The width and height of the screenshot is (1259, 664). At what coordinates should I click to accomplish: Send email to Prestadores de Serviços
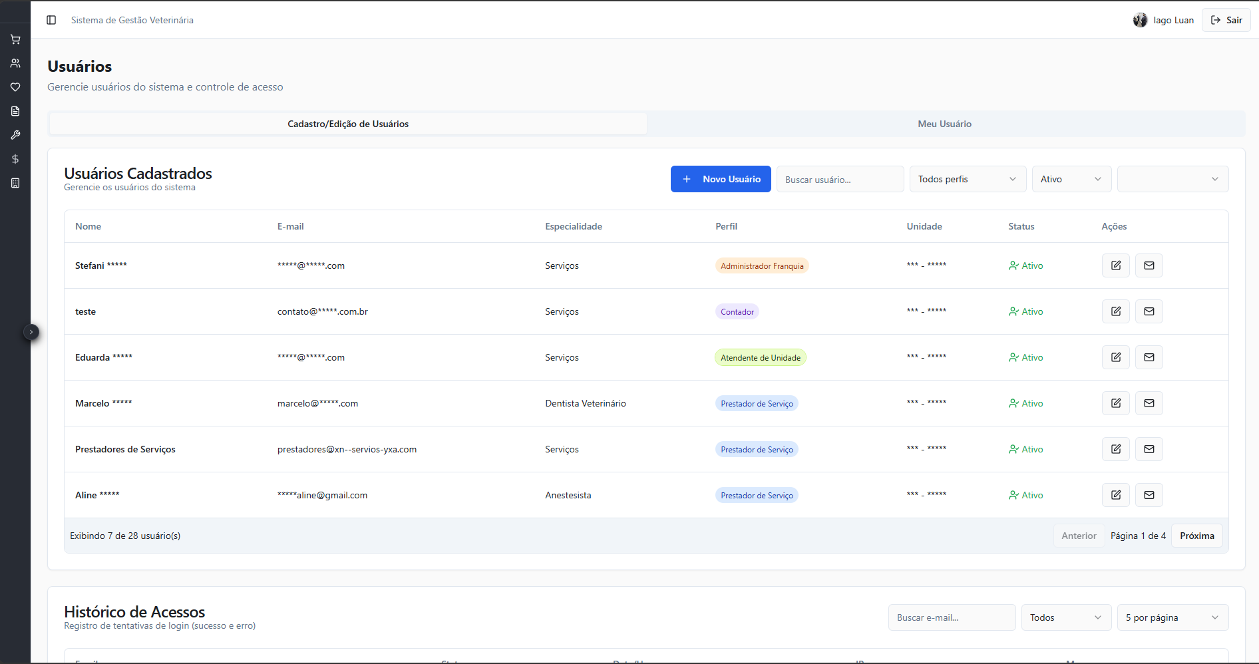click(1149, 449)
